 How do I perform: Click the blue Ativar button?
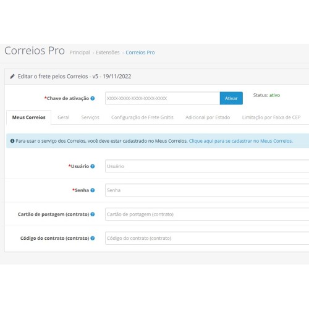(231, 98)
